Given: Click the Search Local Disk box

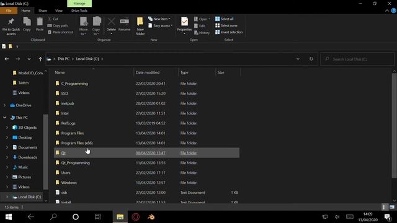Looking at the screenshot, I should 357,59.
